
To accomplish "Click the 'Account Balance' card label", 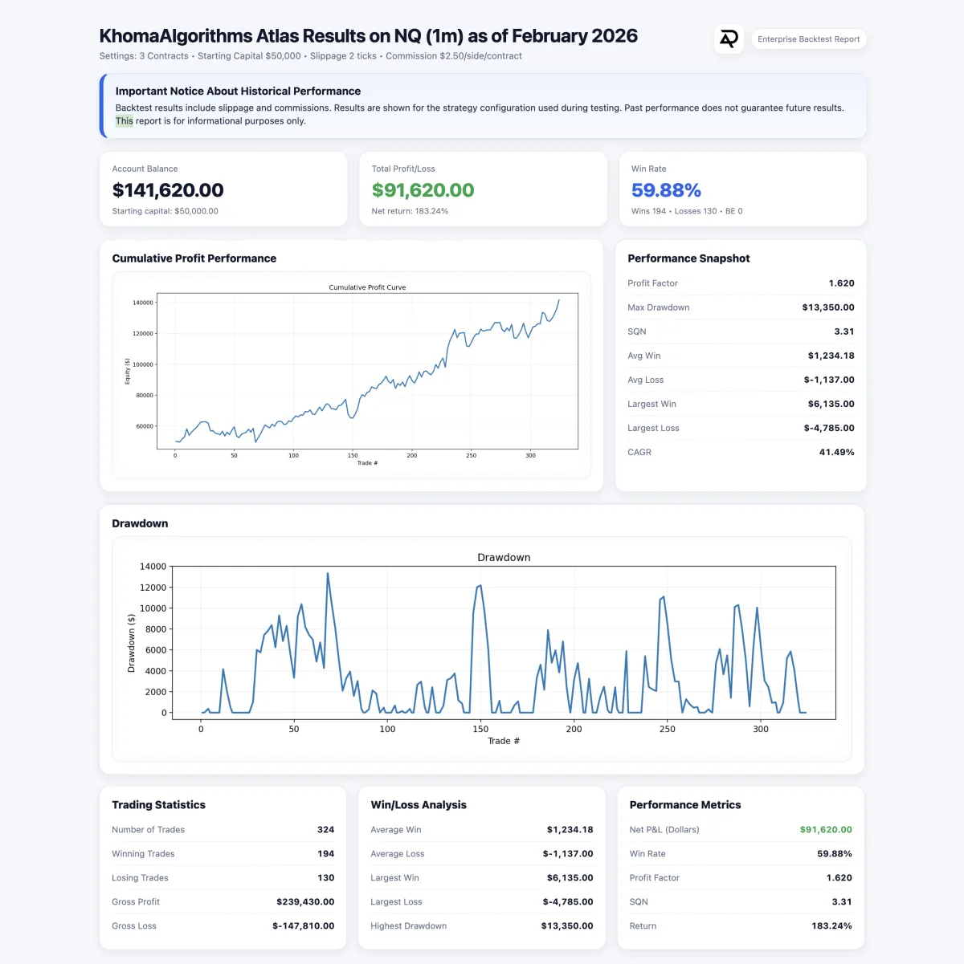I will pos(145,169).
